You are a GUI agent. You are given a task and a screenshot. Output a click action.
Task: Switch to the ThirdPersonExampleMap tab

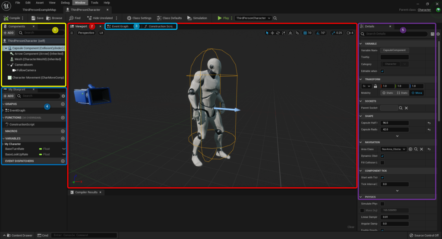[x=39, y=9]
